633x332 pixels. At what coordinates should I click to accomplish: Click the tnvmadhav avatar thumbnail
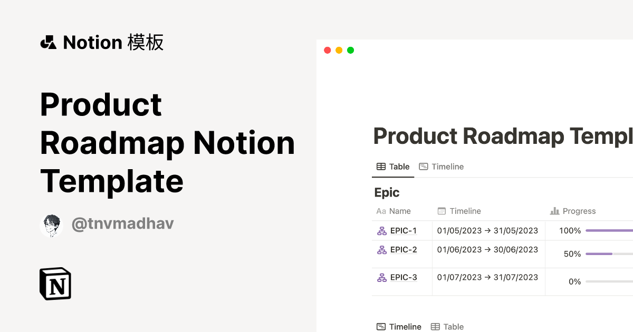51,223
